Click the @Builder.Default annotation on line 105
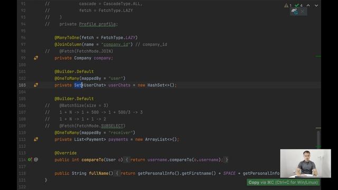This screenshot has width=338, height=190. (74, 99)
